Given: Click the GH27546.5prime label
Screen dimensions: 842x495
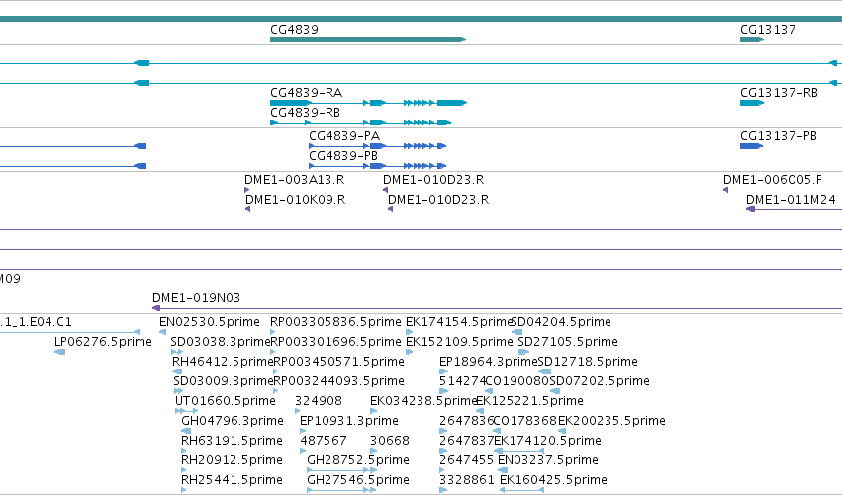Looking at the screenshot, I should coord(358,480).
